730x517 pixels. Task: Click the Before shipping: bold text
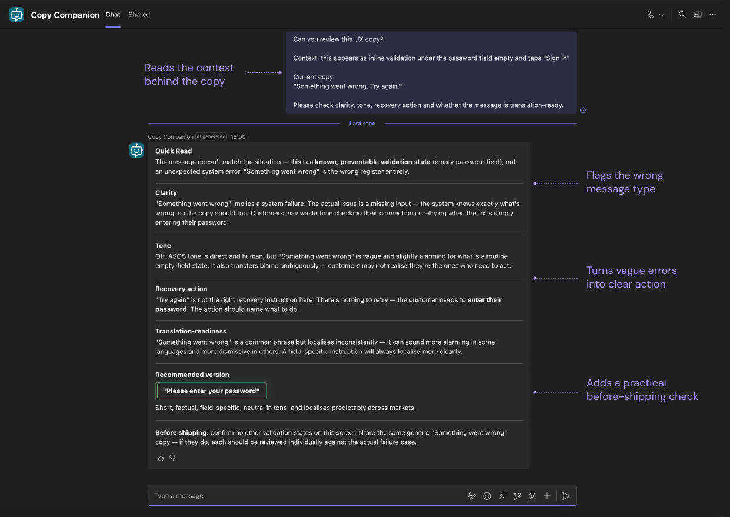coord(182,433)
